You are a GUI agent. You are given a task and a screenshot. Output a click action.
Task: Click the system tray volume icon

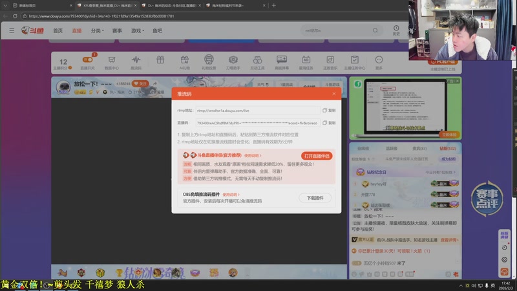pyautogui.click(x=474, y=286)
